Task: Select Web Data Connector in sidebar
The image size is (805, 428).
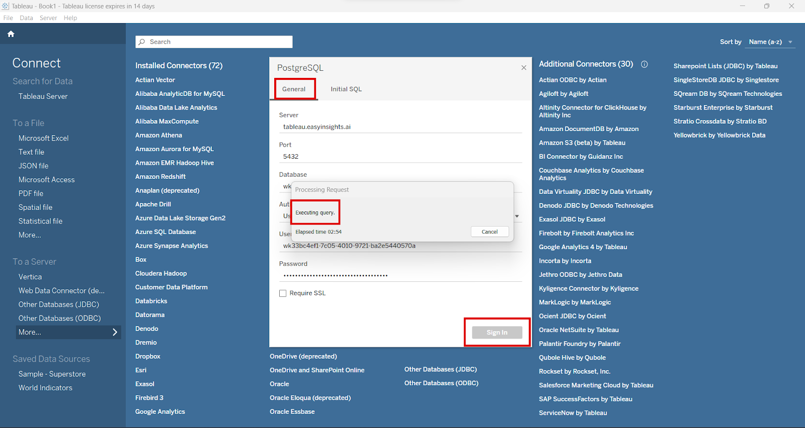Action: click(x=61, y=290)
